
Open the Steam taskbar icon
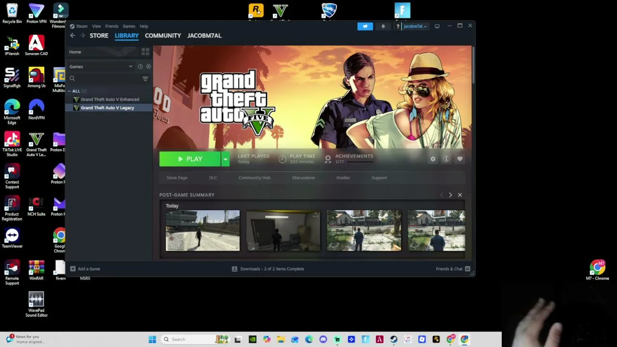393,339
